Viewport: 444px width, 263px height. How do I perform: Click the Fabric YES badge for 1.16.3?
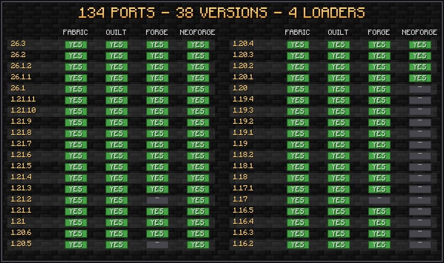click(298, 234)
